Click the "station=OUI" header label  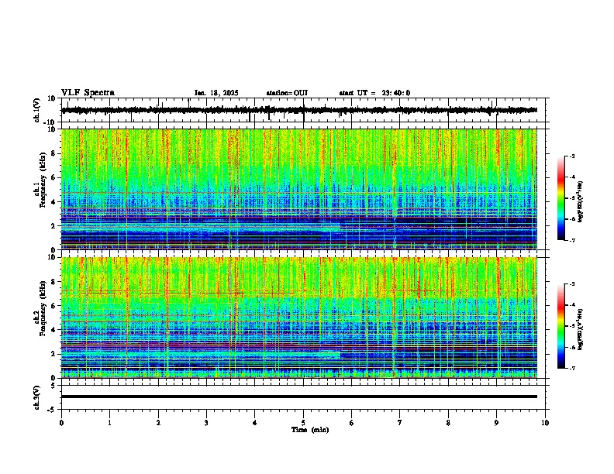tap(287, 93)
